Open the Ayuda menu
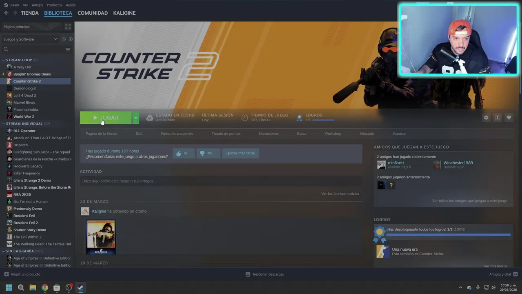The height and width of the screenshot is (294, 522). pyautogui.click(x=71, y=5)
